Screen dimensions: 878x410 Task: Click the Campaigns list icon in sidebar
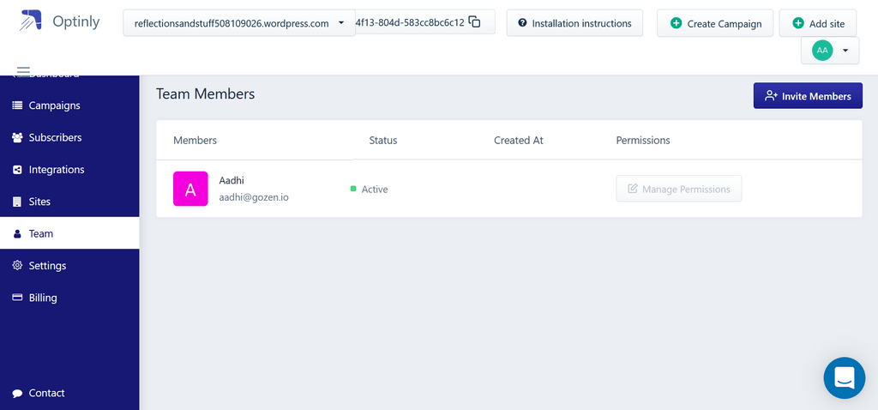tap(17, 106)
